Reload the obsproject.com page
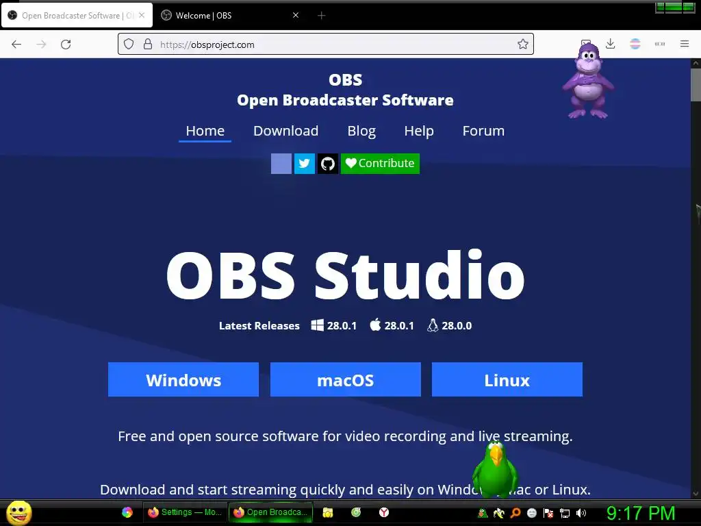This screenshot has width=701, height=526. coord(66,45)
